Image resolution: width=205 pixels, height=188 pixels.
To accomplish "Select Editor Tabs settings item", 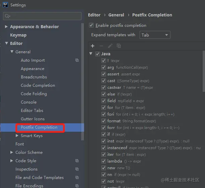I will [32, 111].
